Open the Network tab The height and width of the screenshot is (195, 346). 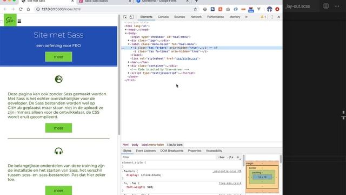196,17
